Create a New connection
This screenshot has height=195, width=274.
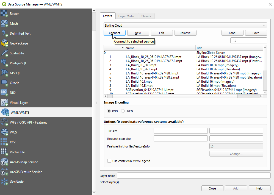(138, 33)
